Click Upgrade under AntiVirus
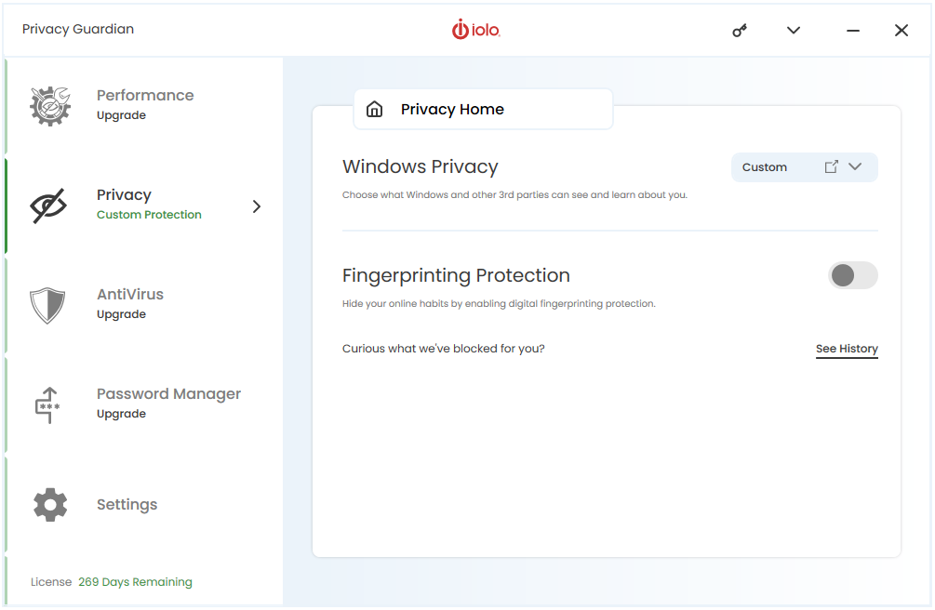 click(x=121, y=314)
